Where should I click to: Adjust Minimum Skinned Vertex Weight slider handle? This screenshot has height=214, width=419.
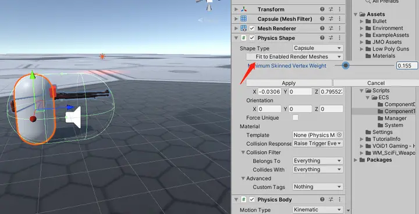pyautogui.click(x=346, y=65)
